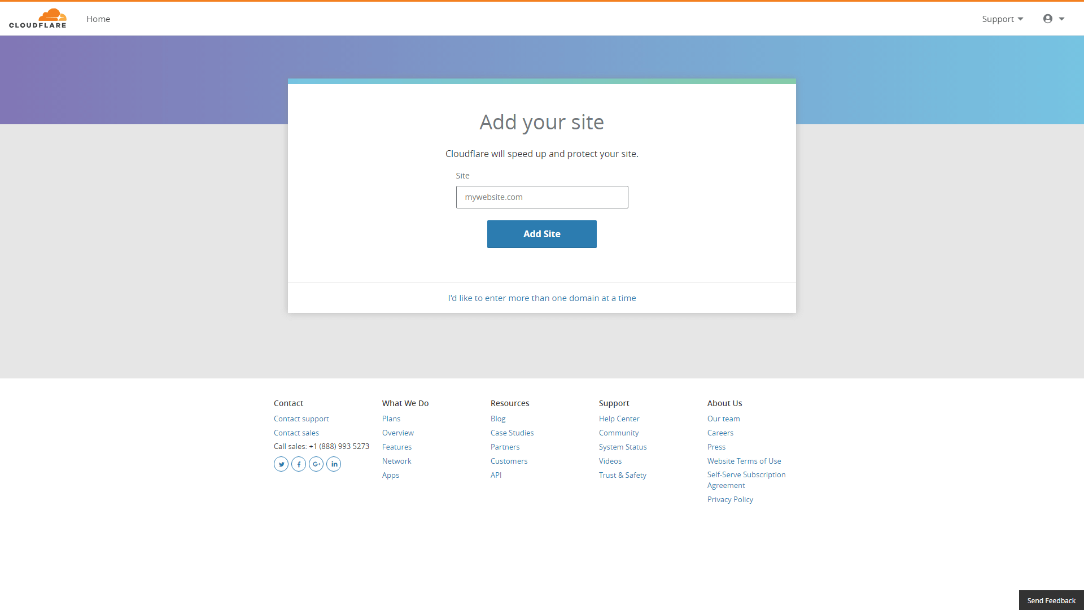
Task: Go to Home in top navigation
Action: pyautogui.click(x=98, y=19)
